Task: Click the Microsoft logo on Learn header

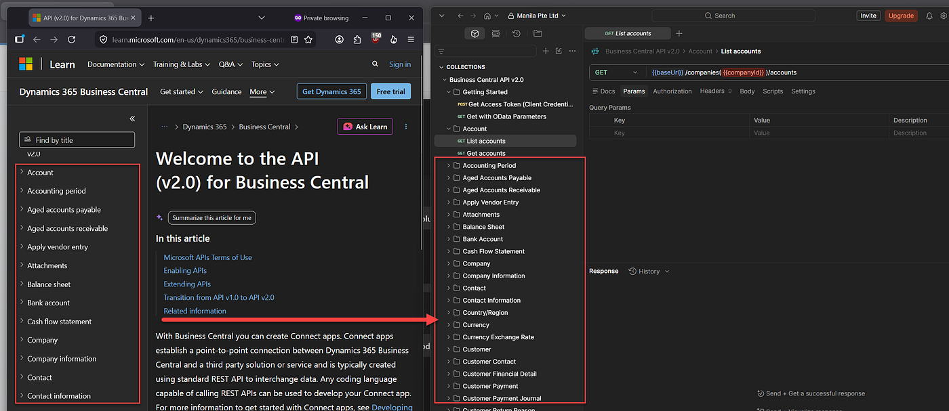Action: pyautogui.click(x=26, y=64)
